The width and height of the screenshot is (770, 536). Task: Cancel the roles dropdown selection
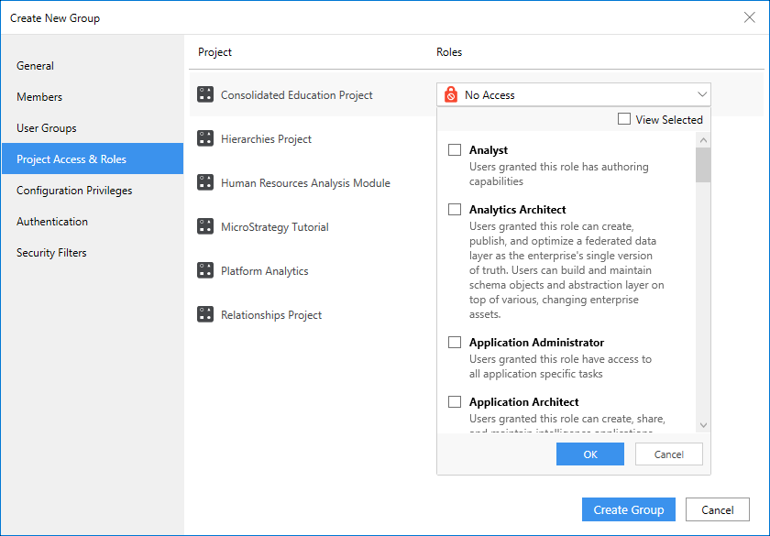pyautogui.click(x=668, y=454)
